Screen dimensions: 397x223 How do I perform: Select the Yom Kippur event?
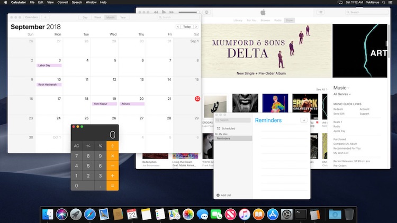pos(104,104)
